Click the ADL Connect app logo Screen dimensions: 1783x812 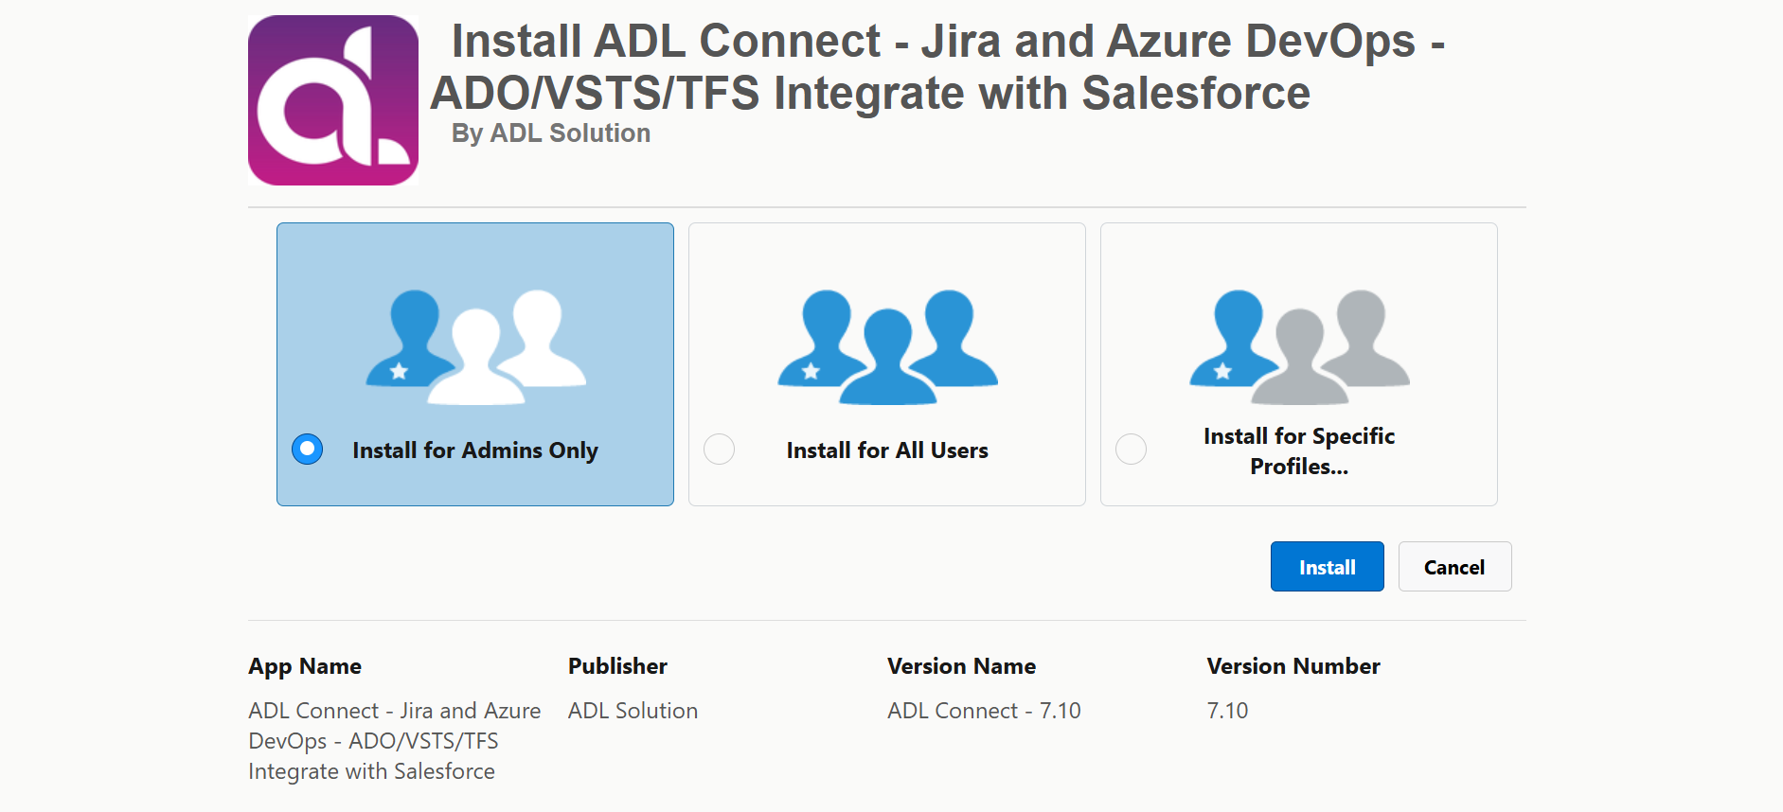pos(333,100)
